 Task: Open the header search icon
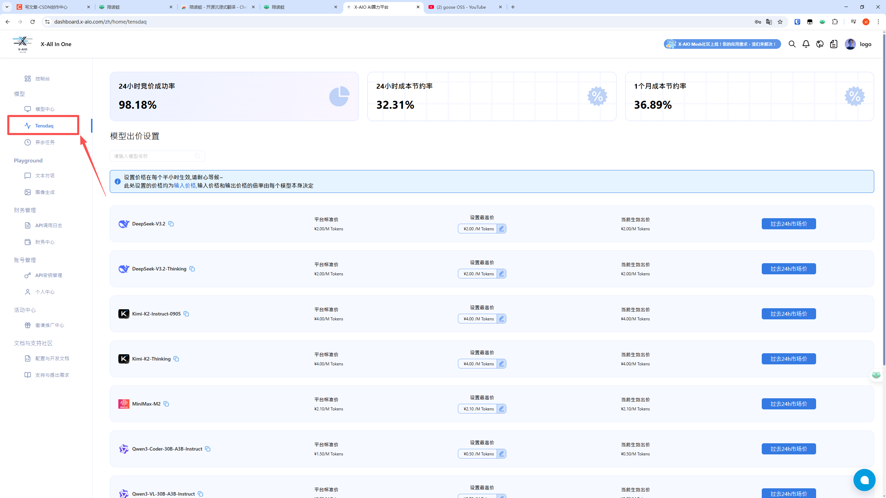tap(792, 44)
